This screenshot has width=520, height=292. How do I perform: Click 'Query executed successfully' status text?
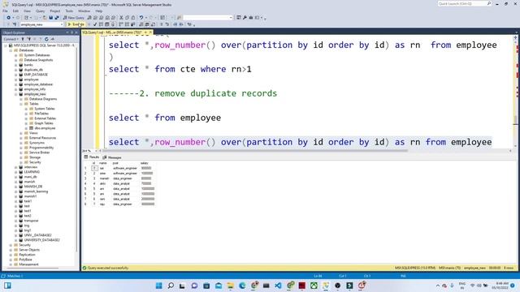coord(108,268)
